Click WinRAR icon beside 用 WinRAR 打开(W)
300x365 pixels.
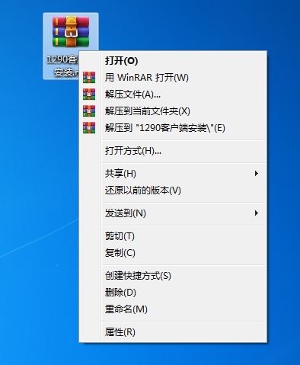pyautogui.click(x=89, y=78)
